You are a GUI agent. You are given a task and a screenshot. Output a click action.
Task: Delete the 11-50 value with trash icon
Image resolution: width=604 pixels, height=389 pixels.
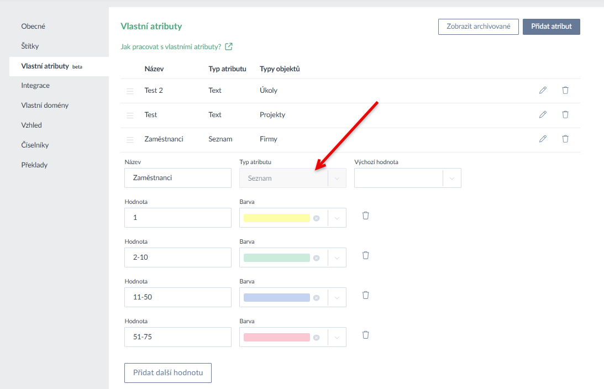pos(365,295)
